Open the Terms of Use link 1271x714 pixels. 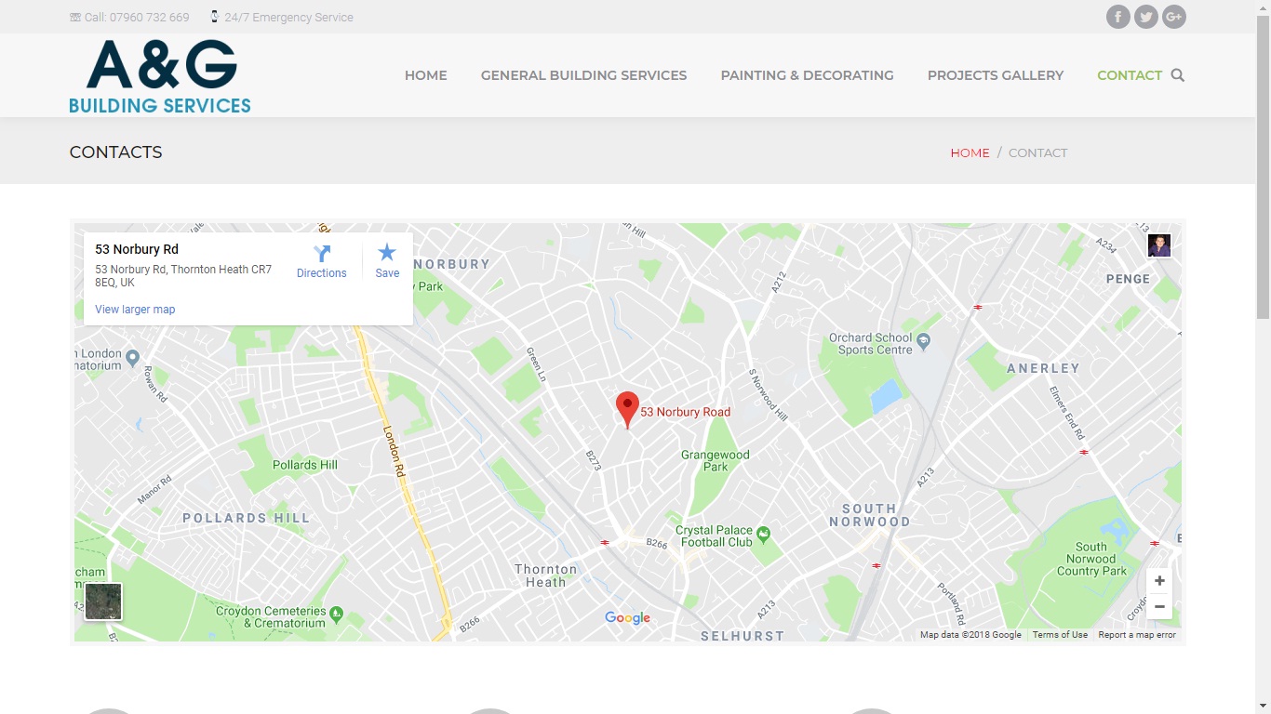tap(1060, 635)
